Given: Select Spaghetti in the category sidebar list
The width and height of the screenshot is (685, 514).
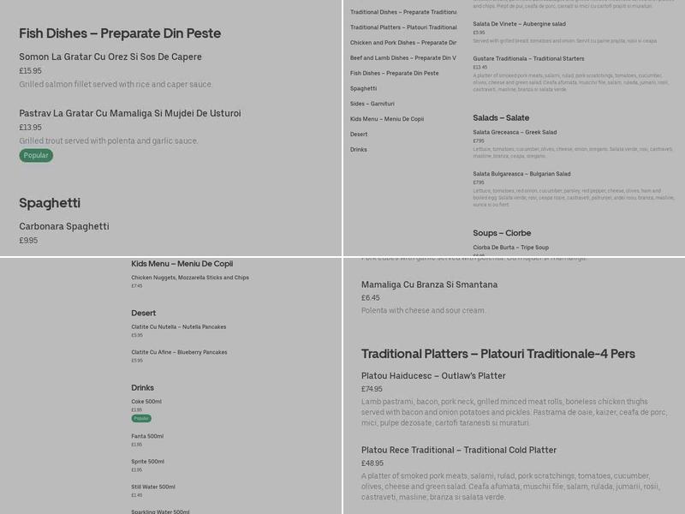Looking at the screenshot, I should pyautogui.click(x=363, y=88).
